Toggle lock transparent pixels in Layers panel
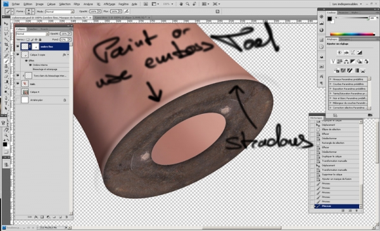This screenshot has width=380, height=231. [x=28, y=39]
